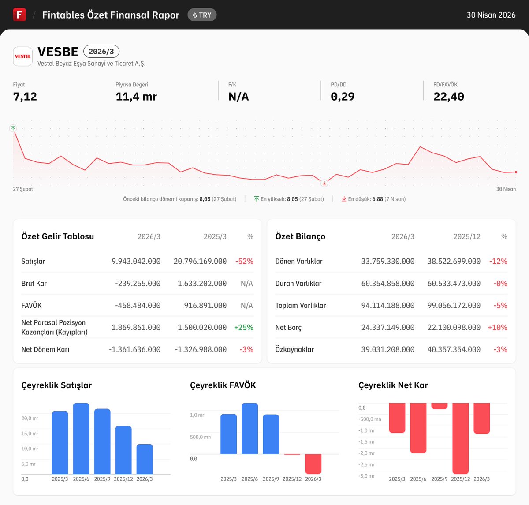529x505 pixels.
Task: Click the Çeyreklik FAVÖK chart title
Action: [x=223, y=385]
